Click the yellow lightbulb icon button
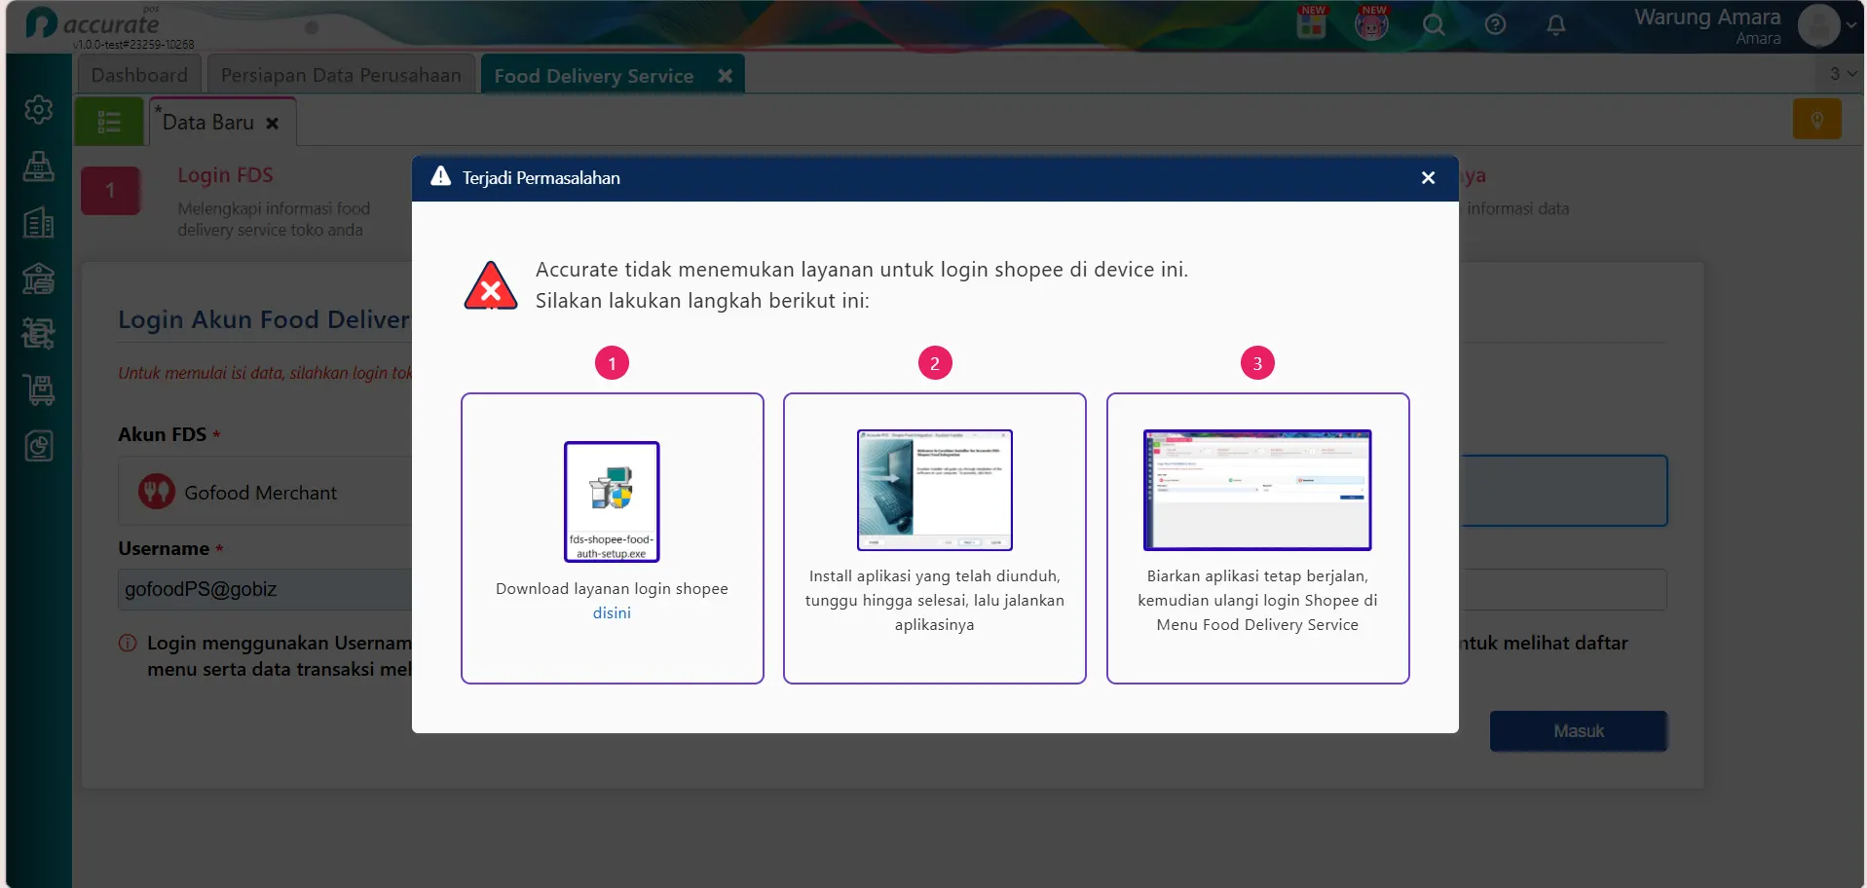The width and height of the screenshot is (1867, 888). (1816, 120)
